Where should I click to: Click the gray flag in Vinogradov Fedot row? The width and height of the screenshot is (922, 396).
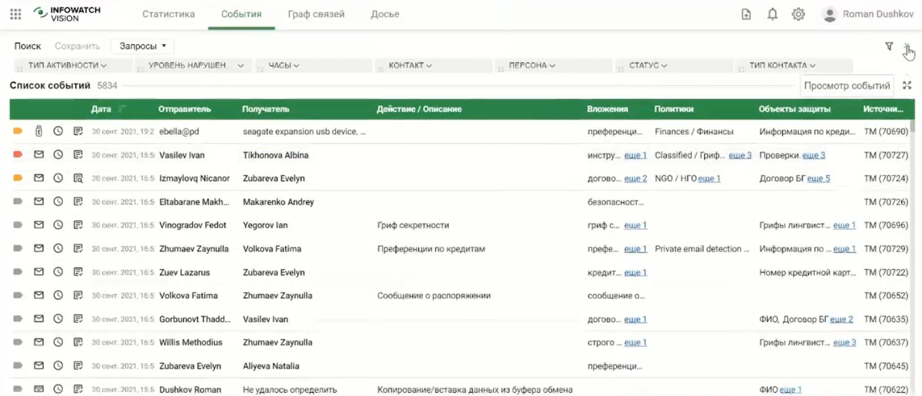click(x=18, y=225)
